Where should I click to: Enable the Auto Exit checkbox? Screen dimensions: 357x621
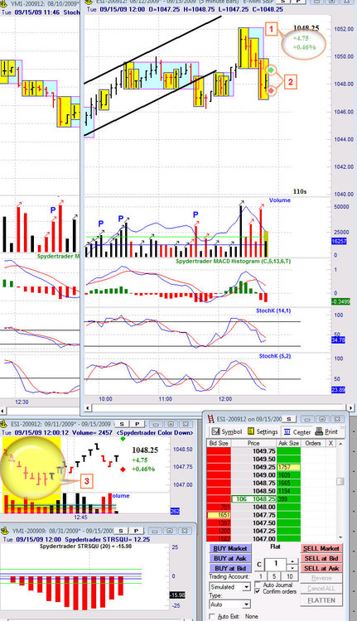tap(212, 616)
